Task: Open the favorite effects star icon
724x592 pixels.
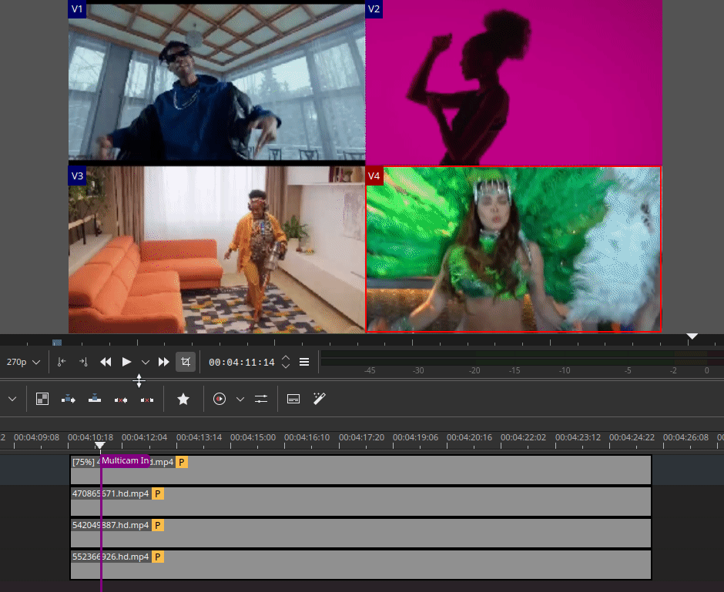Action: tap(183, 399)
